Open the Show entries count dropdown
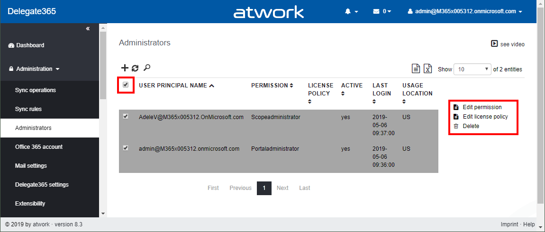545x232 pixels. pos(472,69)
